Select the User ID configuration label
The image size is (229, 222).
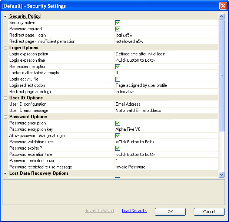tap(28, 104)
